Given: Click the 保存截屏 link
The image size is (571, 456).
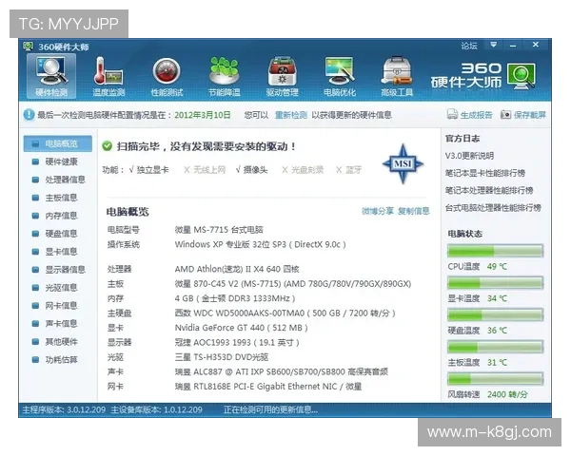Looking at the screenshot, I should coord(530,115).
